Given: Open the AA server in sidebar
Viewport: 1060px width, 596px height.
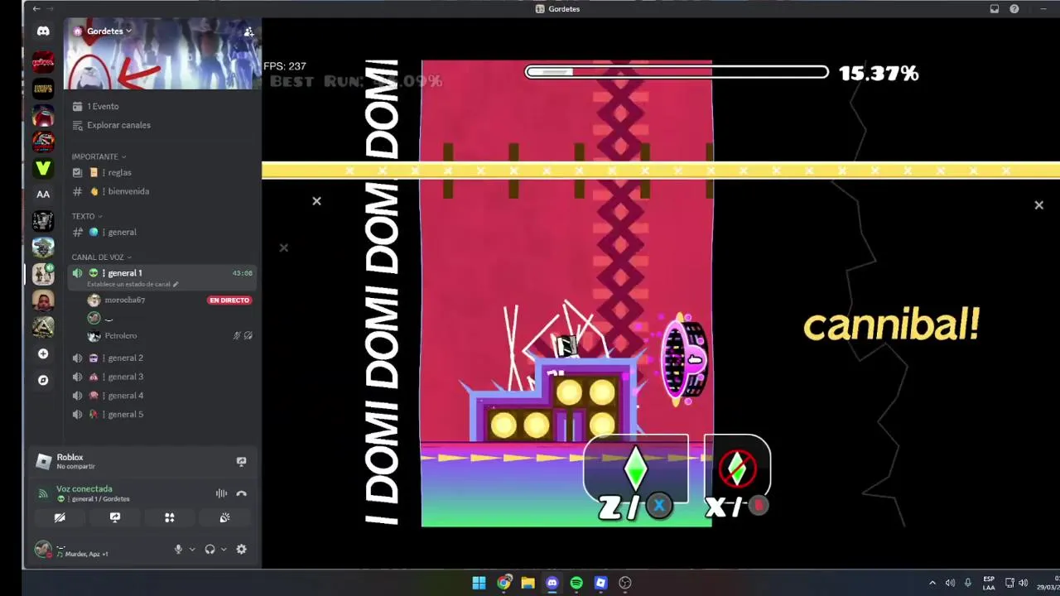Looking at the screenshot, I should 43,195.
